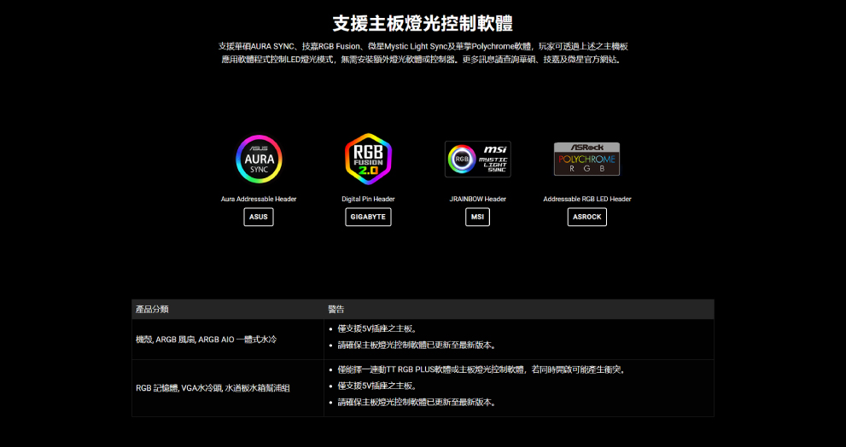
Task: Click the MSI Mystic Light Sync logo
Action: pyautogui.click(x=477, y=159)
